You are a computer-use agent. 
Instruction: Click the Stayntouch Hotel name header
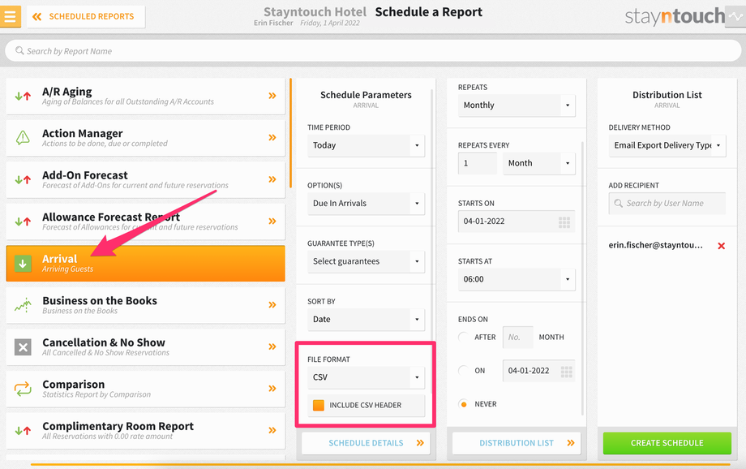click(x=315, y=12)
